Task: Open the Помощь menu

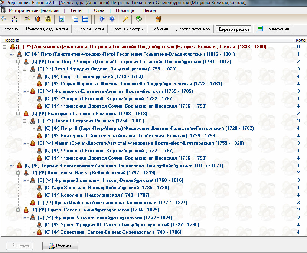Action: coord(125,10)
